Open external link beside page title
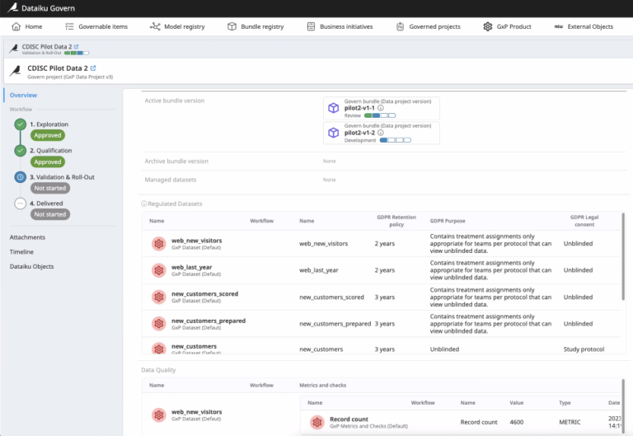Viewport: 633px width, 436px height. pos(93,68)
